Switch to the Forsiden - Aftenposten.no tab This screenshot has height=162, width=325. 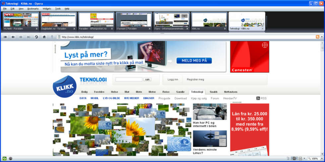tap(96, 21)
